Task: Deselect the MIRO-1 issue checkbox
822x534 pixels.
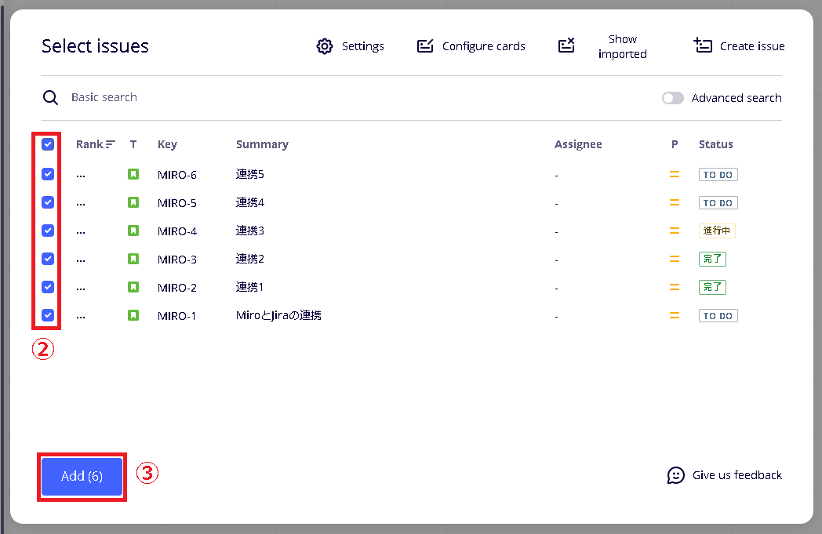Action: coord(48,315)
